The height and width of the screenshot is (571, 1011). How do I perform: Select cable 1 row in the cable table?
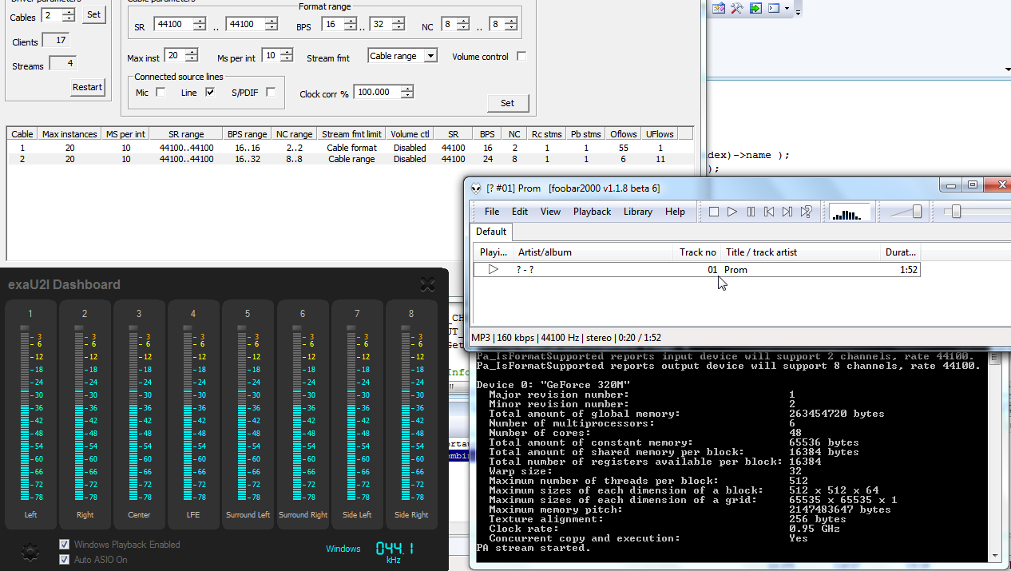[x=350, y=148]
